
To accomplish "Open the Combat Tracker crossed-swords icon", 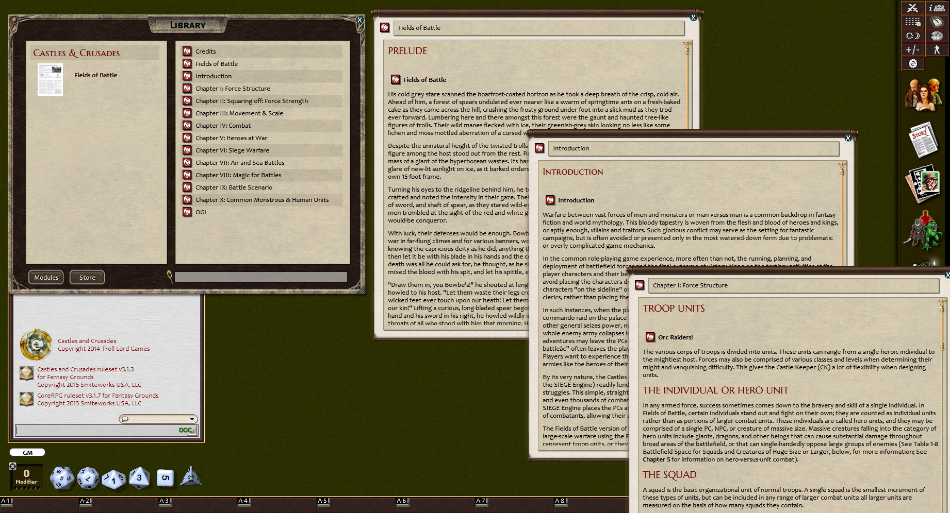I will click(913, 8).
